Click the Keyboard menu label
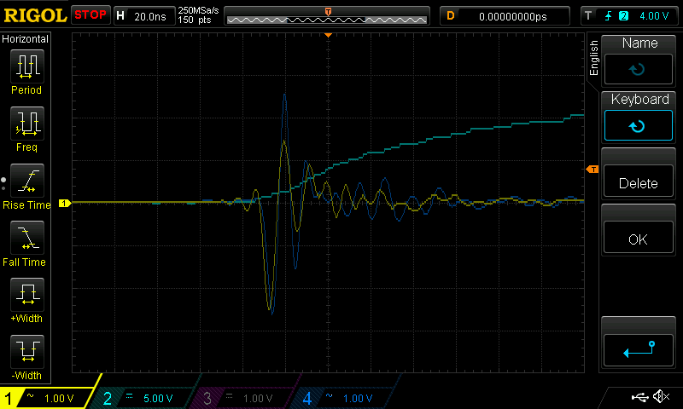The width and height of the screenshot is (683, 409). (x=639, y=99)
